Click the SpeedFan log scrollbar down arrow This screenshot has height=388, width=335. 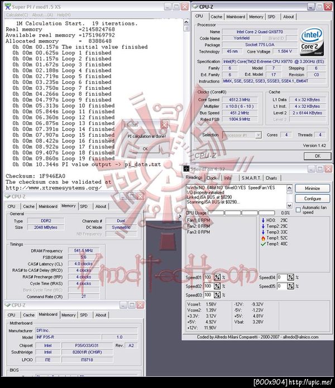coord(289,205)
